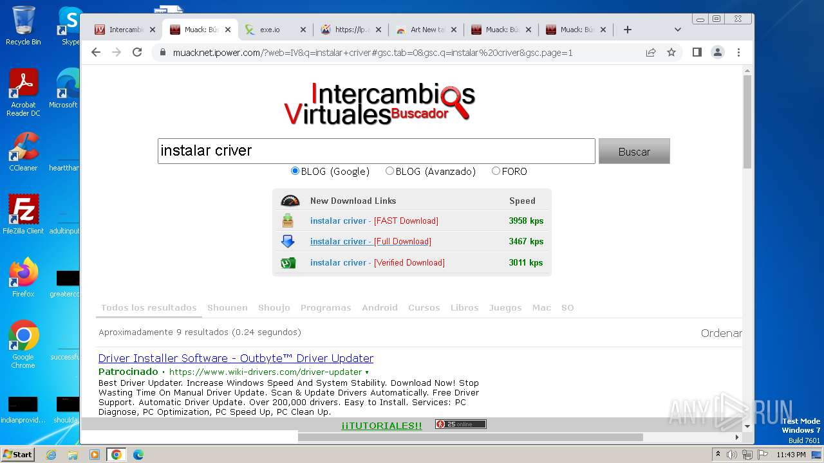Click the Chrome address bar URL

(373, 53)
